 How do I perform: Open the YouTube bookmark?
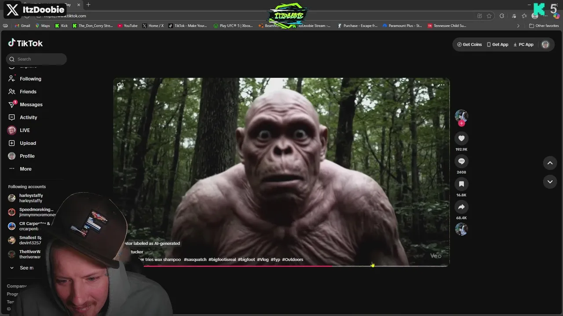pyautogui.click(x=128, y=26)
